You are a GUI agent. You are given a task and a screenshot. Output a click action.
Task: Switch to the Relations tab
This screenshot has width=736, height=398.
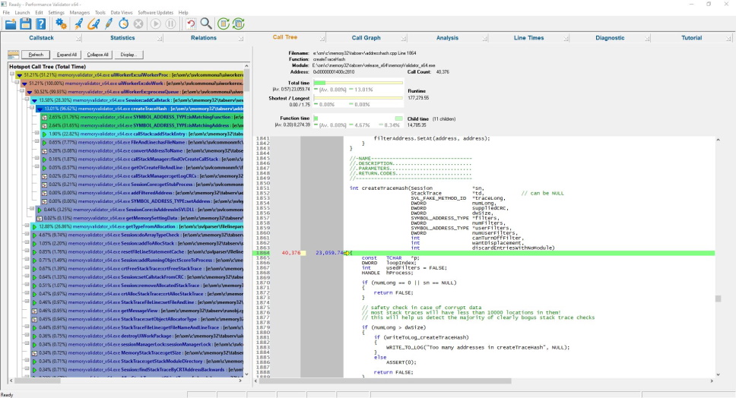(x=204, y=38)
